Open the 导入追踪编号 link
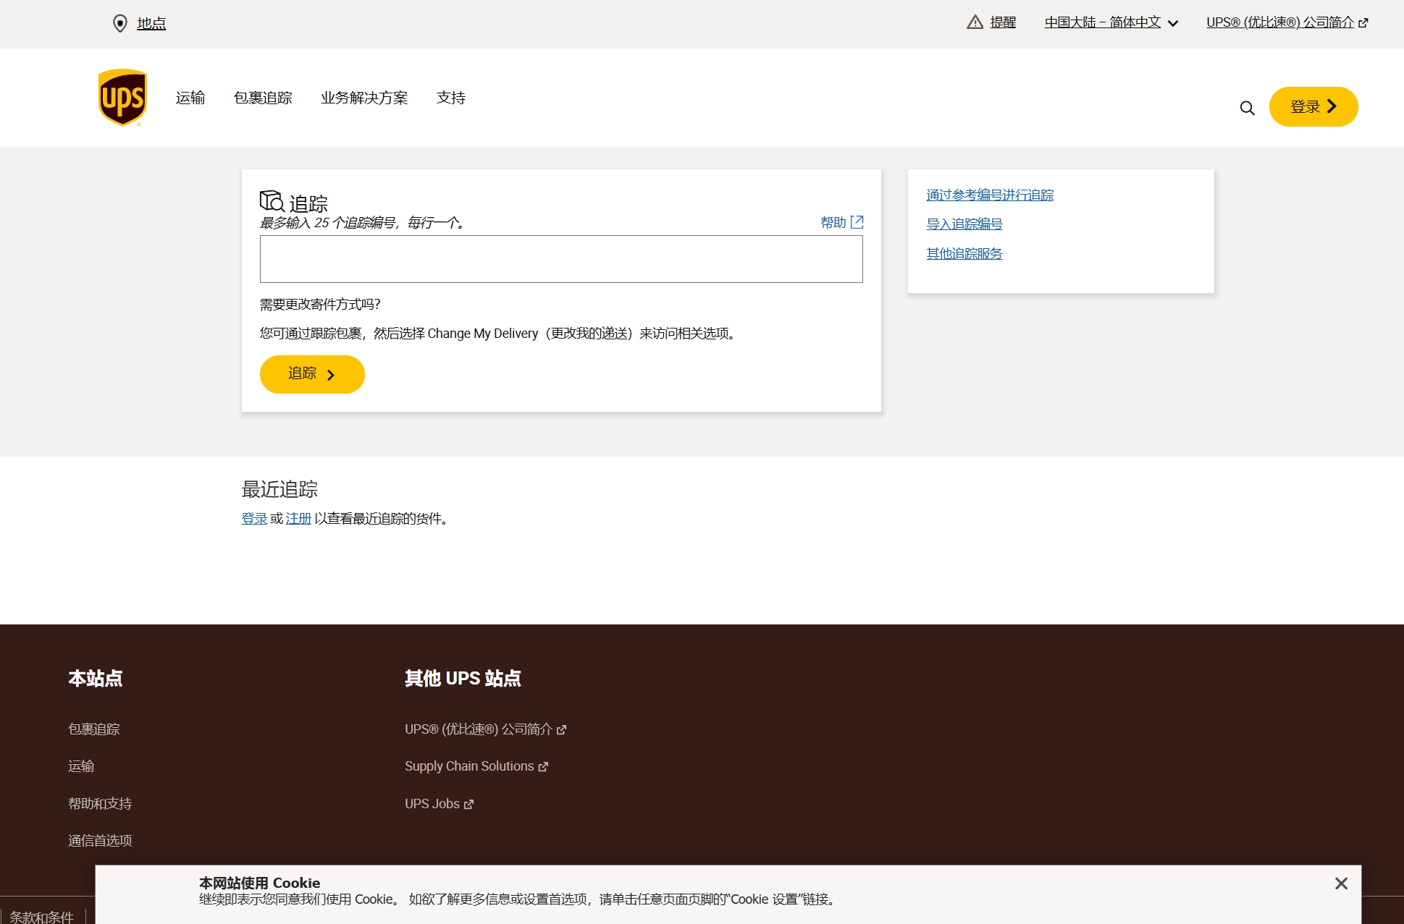This screenshot has height=924, width=1404. 964,224
